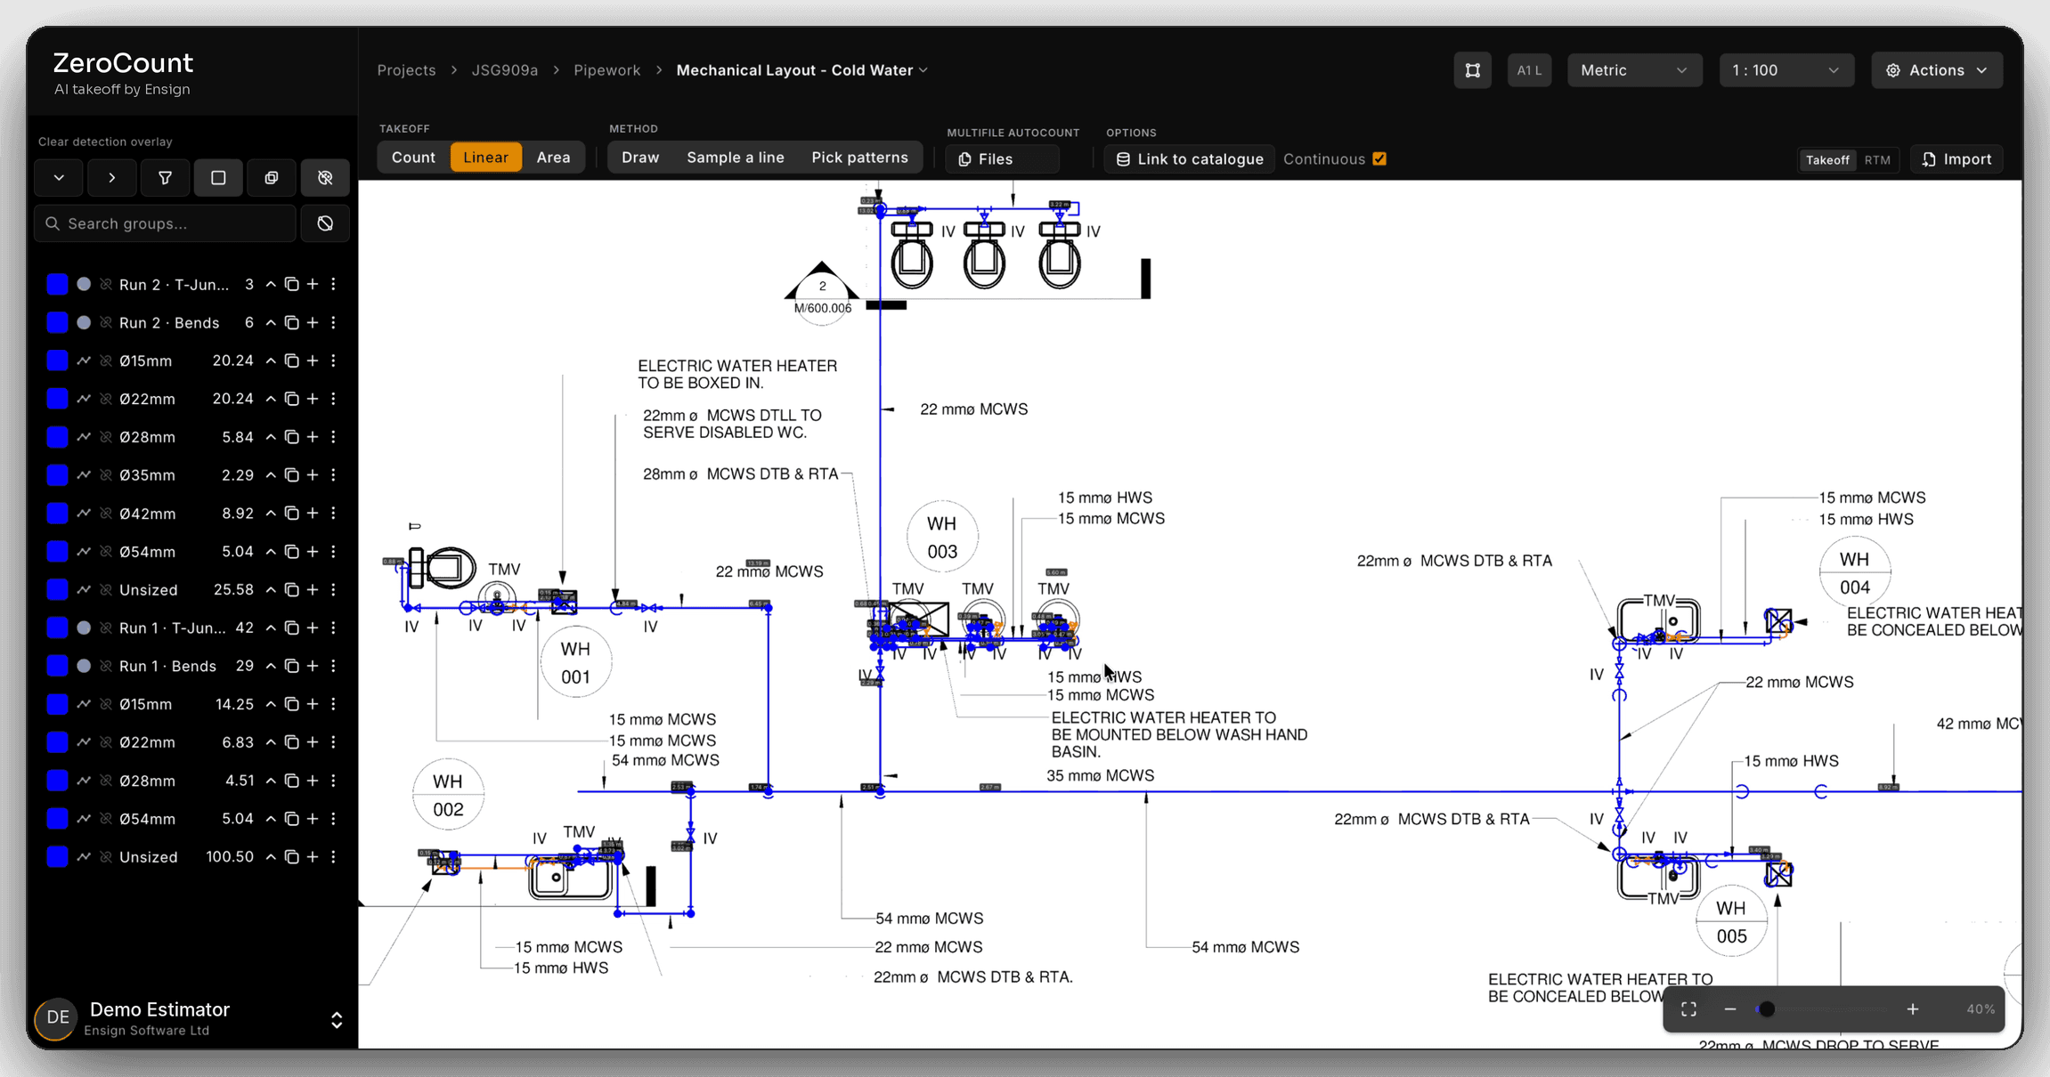Screen dimensions: 2050x1077
Task: Collapse the Ø42mm group chevron
Action: (x=271, y=514)
